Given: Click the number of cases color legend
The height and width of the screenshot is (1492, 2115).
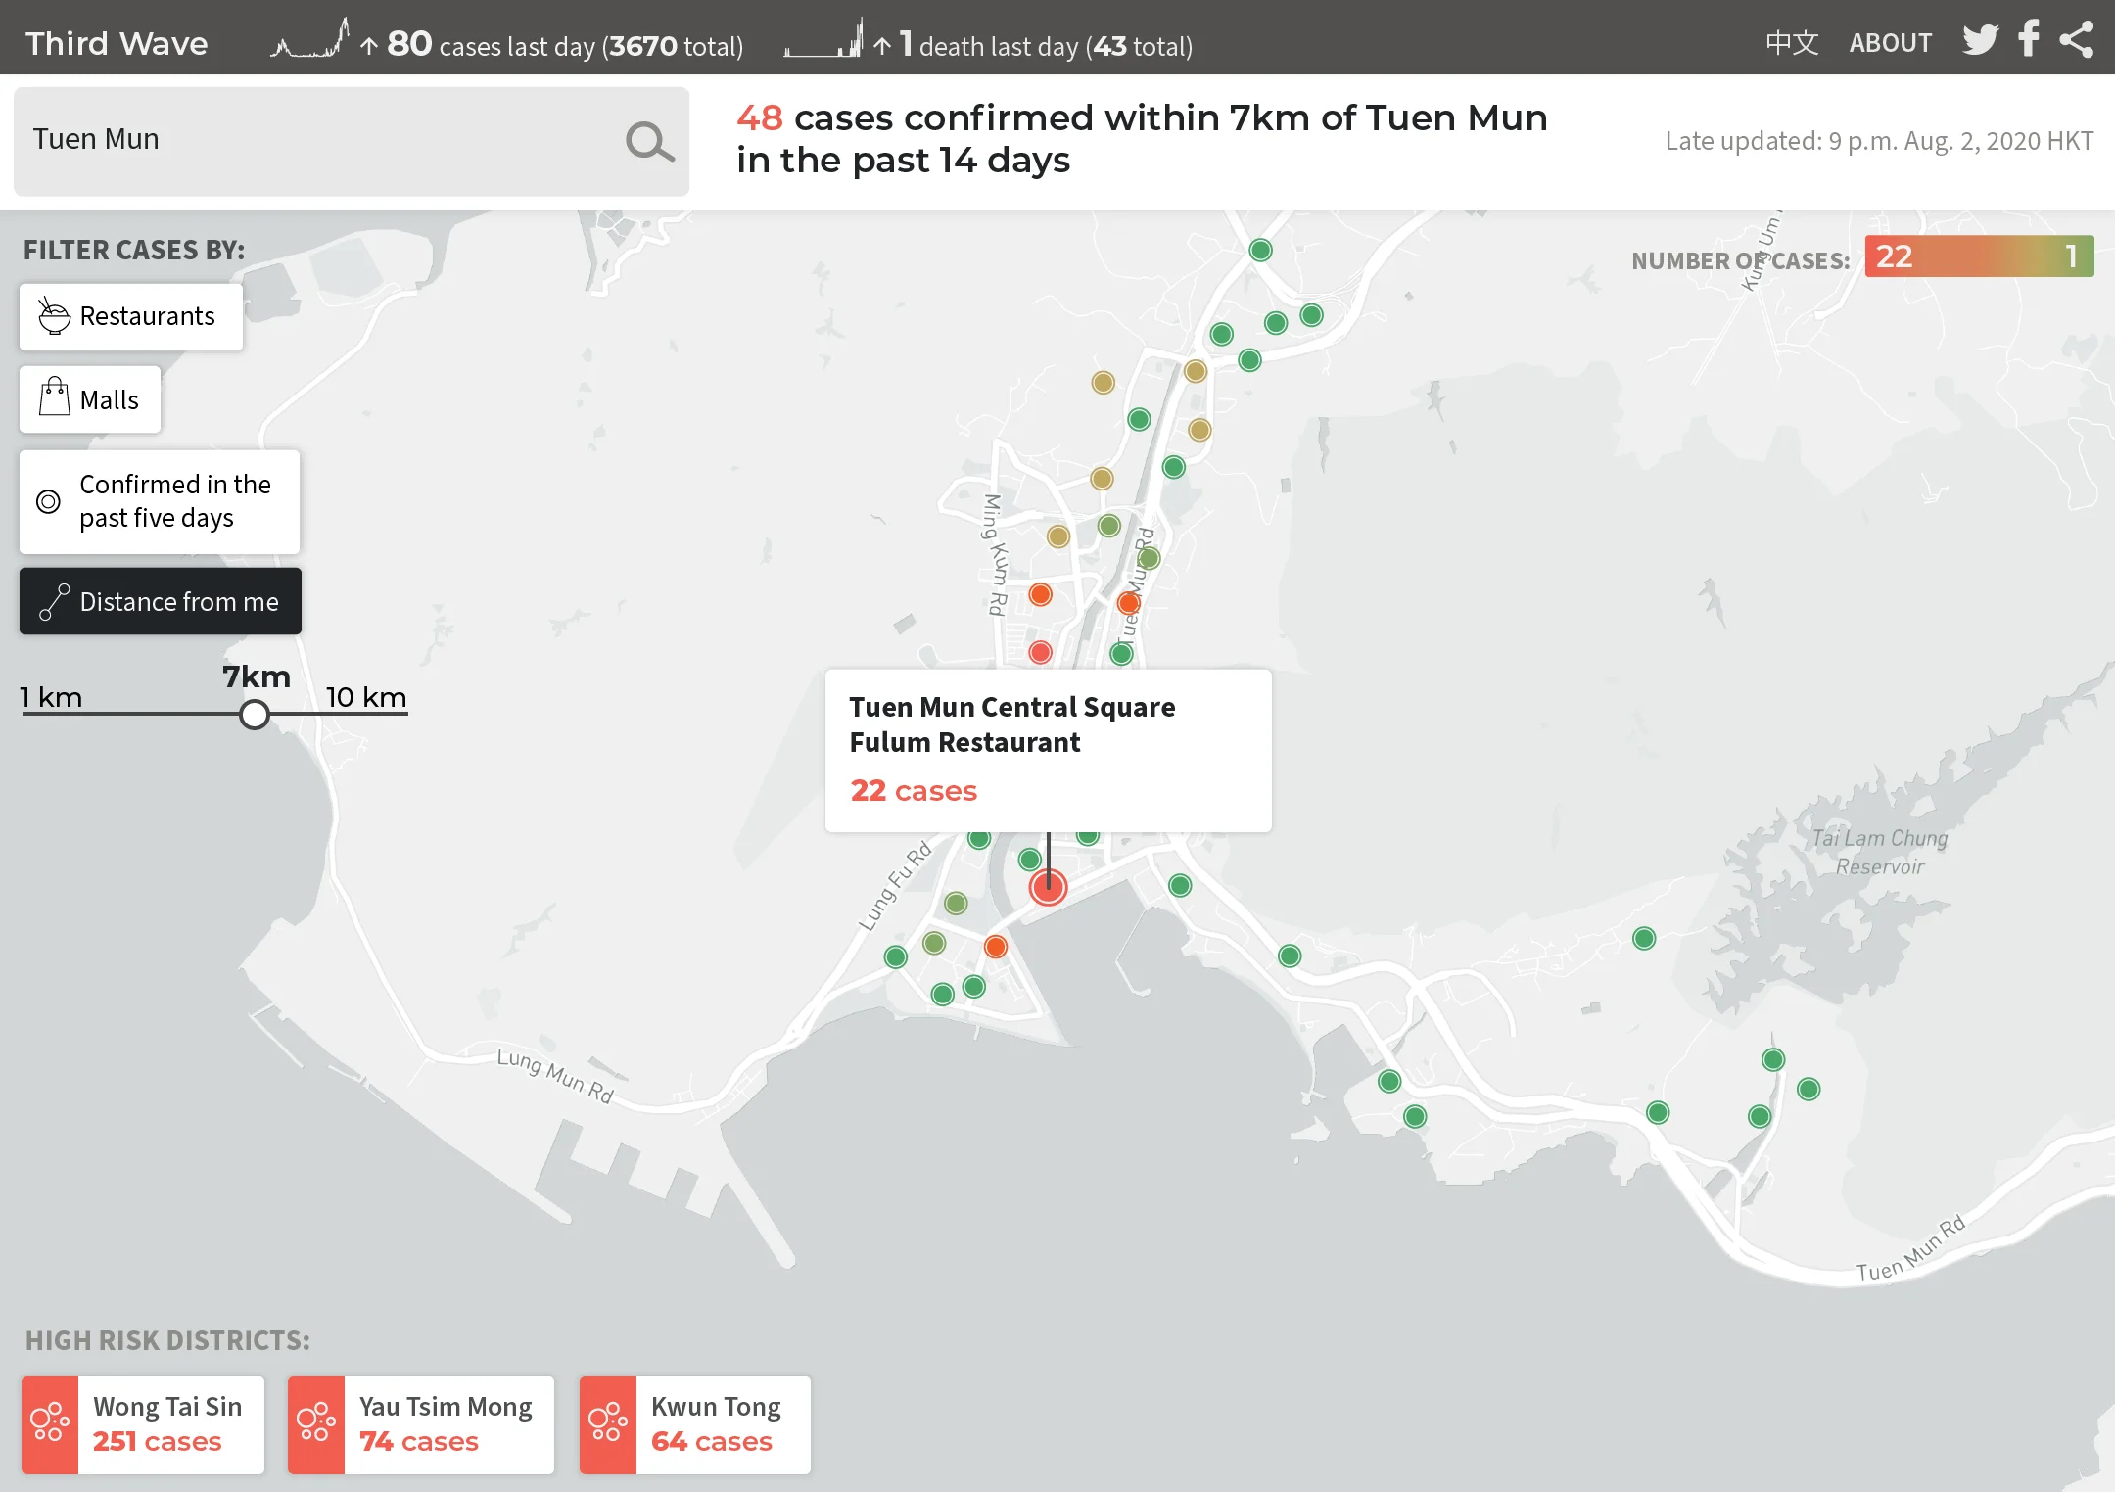Looking at the screenshot, I should tap(1978, 256).
